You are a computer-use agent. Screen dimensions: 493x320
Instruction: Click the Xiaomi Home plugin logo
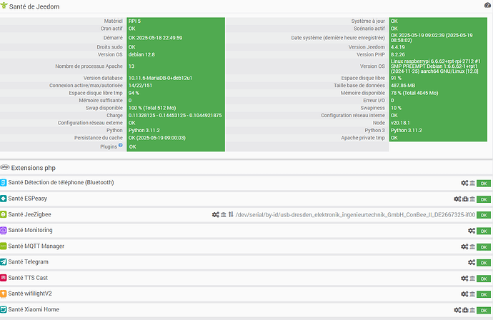(3, 309)
